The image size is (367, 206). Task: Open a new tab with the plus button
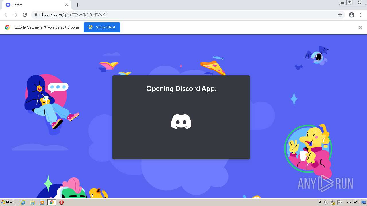77,5
